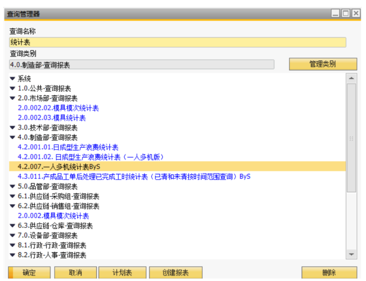Collapse the 2.0.市场部-查询报表 category

tap(13, 98)
